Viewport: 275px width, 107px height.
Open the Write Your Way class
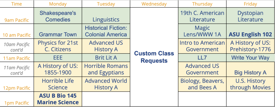[251, 58]
